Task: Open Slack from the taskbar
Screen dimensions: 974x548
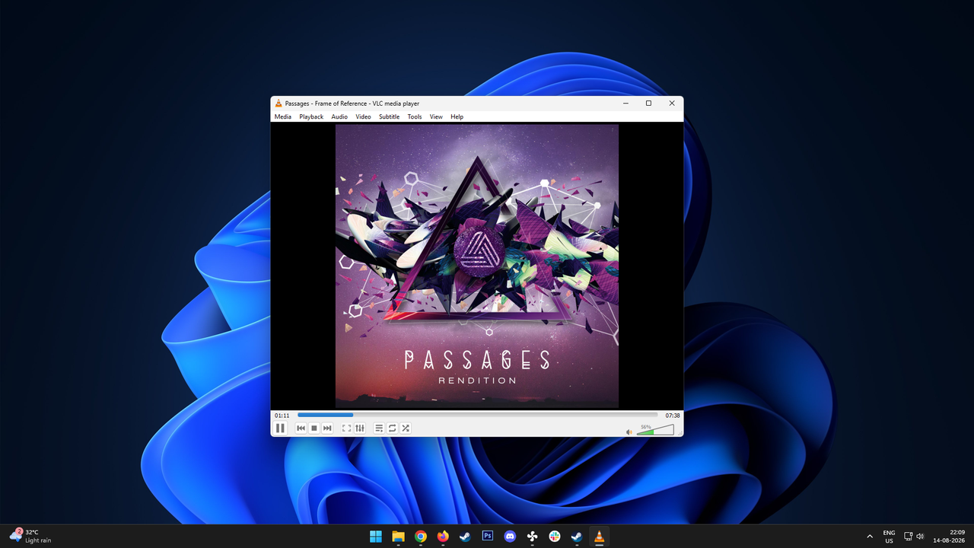Action: (555, 537)
